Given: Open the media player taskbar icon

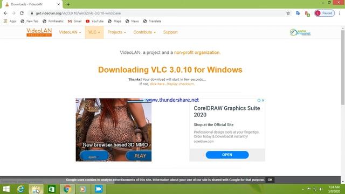Looking at the screenshot, I should click(x=83, y=189).
